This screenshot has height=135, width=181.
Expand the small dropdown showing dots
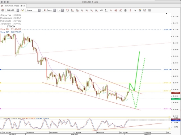click(x=61, y=10)
